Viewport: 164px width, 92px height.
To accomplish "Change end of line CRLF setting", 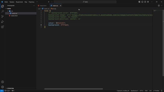I will (x=146, y=91).
